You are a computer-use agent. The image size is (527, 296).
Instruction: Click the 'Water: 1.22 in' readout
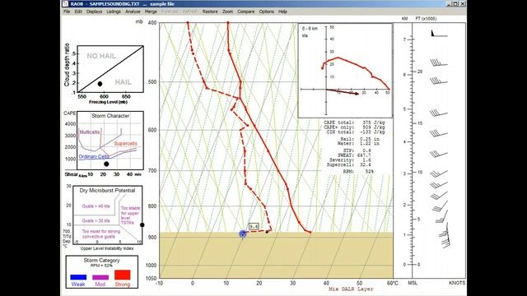359,144
